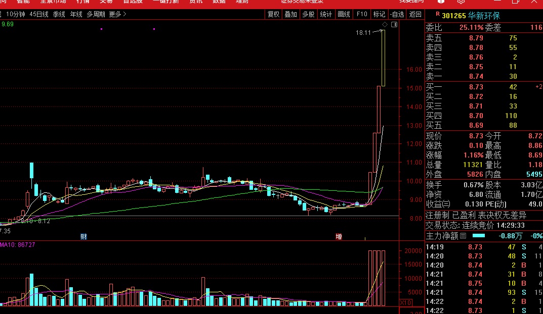543x314 pixels.
Task: Select the 14:19 trade at 8.73
Action: tap(484, 247)
